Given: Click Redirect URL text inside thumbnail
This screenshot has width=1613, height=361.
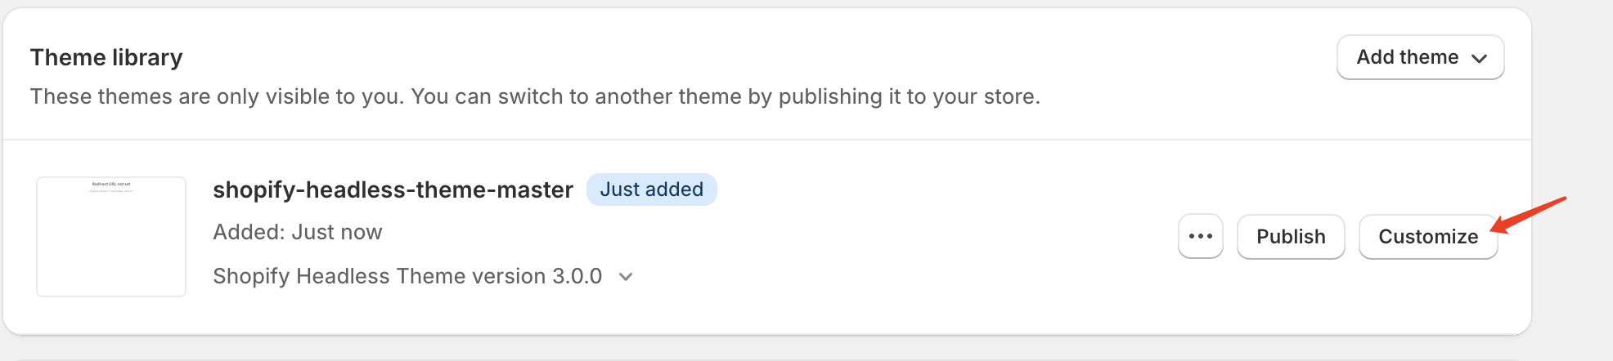Looking at the screenshot, I should click(x=111, y=185).
